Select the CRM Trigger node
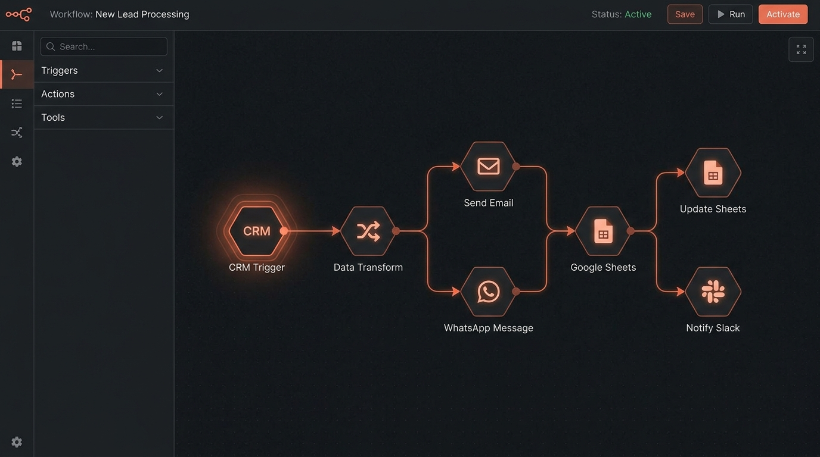This screenshot has width=820, height=457. click(x=257, y=231)
